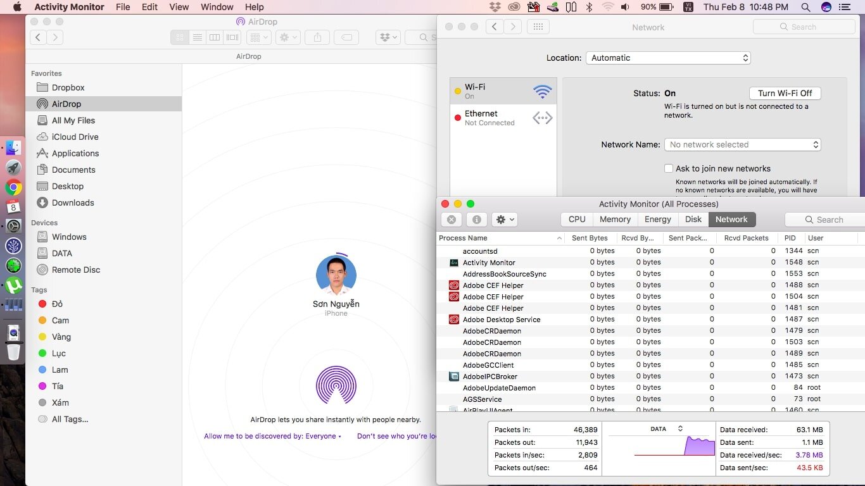Screen dimensions: 865x486
Task: Click the Siri icon in menu bar
Action: point(826,7)
